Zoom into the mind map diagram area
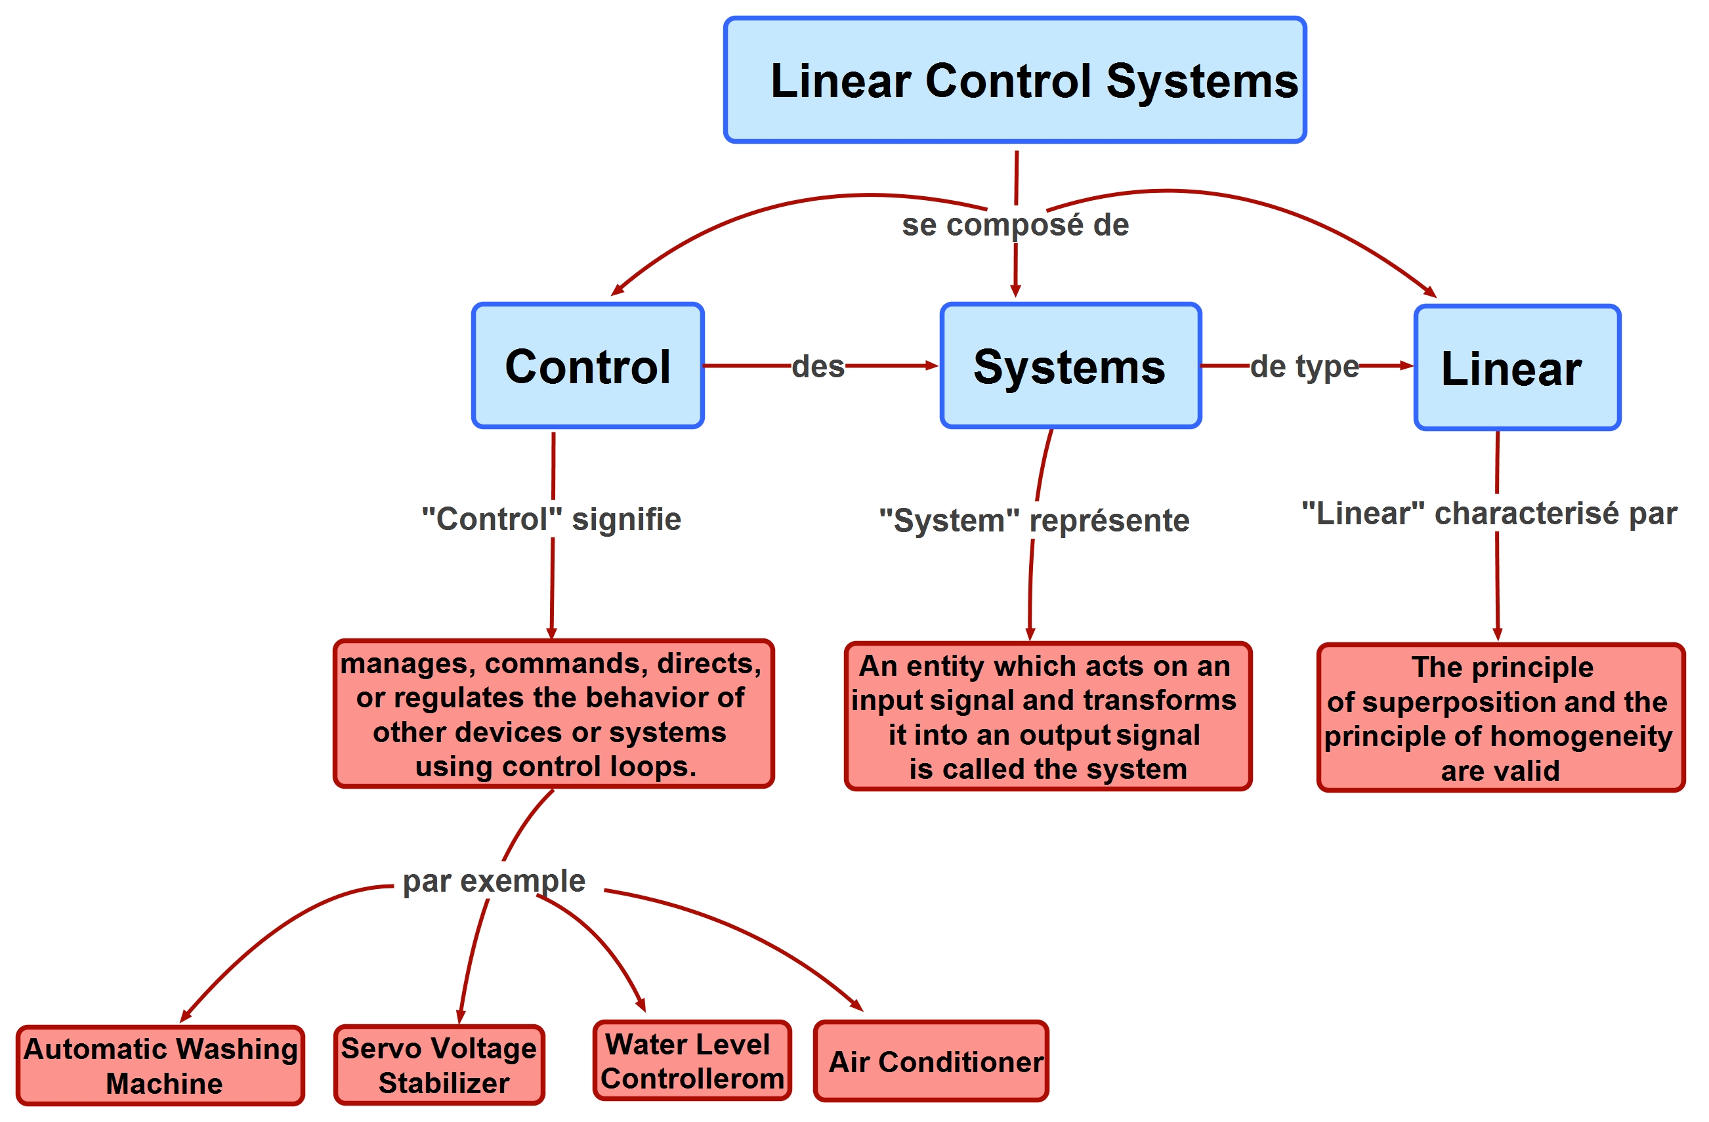The image size is (1709, 1122). [x=854, y=561]
